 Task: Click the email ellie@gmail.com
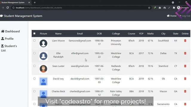click(80, 53)
